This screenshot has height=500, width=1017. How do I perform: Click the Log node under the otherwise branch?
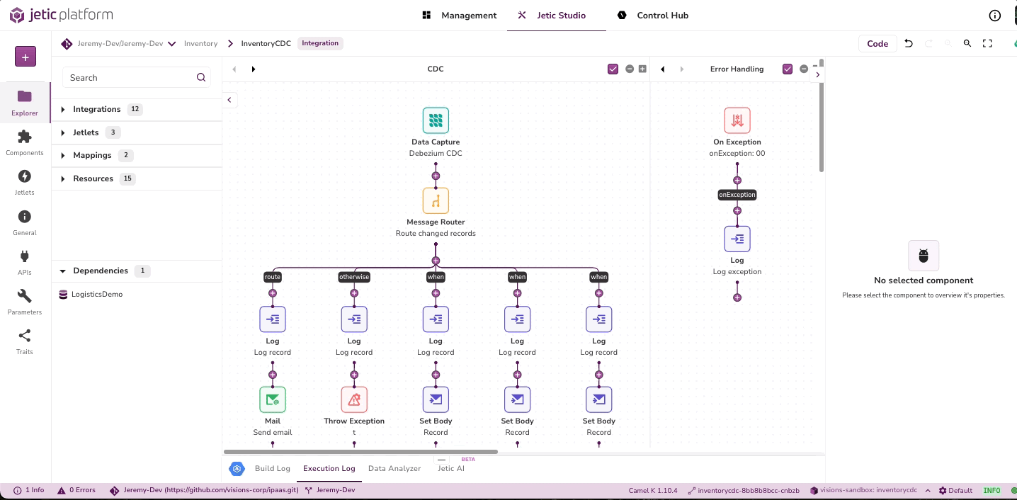coord(354,319)
